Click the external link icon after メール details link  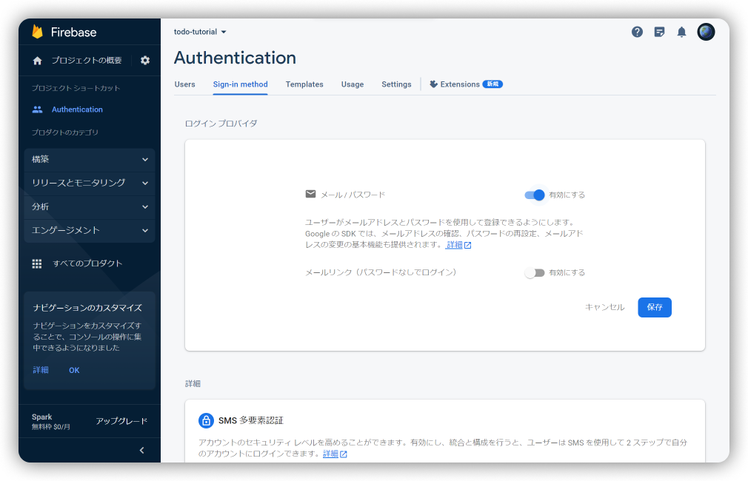tap(468, 245)
